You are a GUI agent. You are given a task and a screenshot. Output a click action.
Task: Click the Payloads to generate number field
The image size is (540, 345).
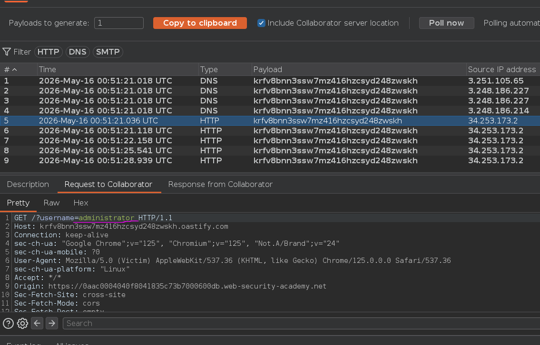pos(119,23)
